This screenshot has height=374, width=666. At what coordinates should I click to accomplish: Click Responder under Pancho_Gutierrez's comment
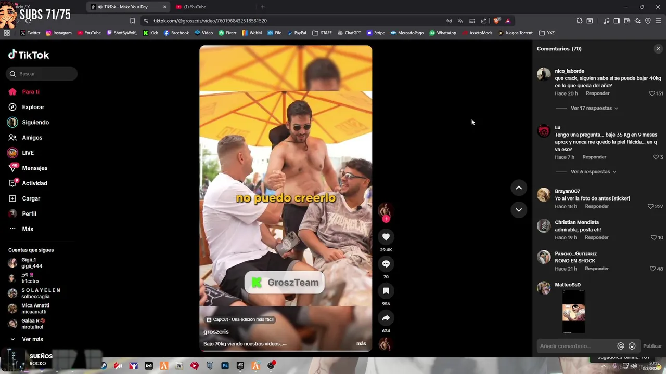click(597, 269)
